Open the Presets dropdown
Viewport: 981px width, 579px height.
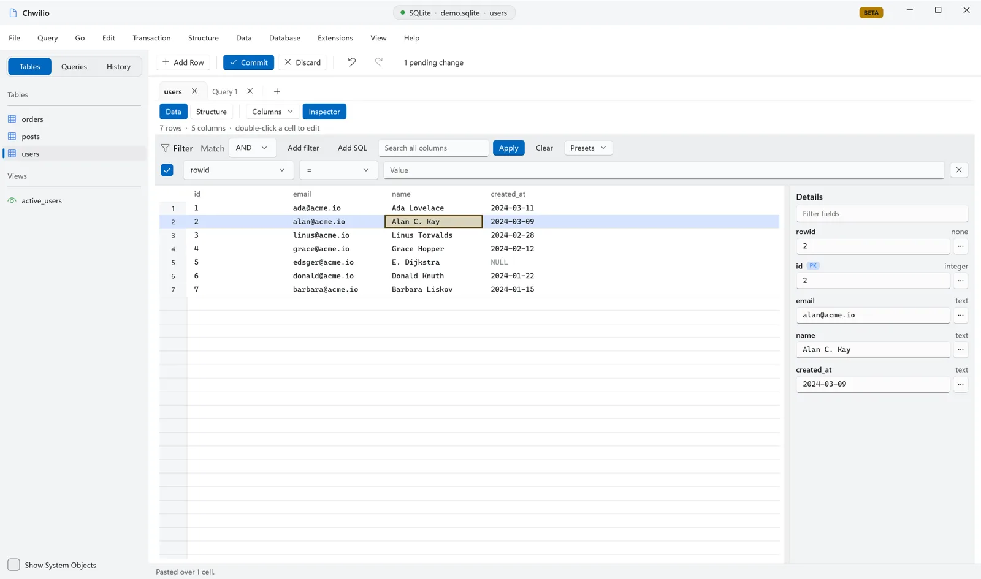click(x=588, y=148)
